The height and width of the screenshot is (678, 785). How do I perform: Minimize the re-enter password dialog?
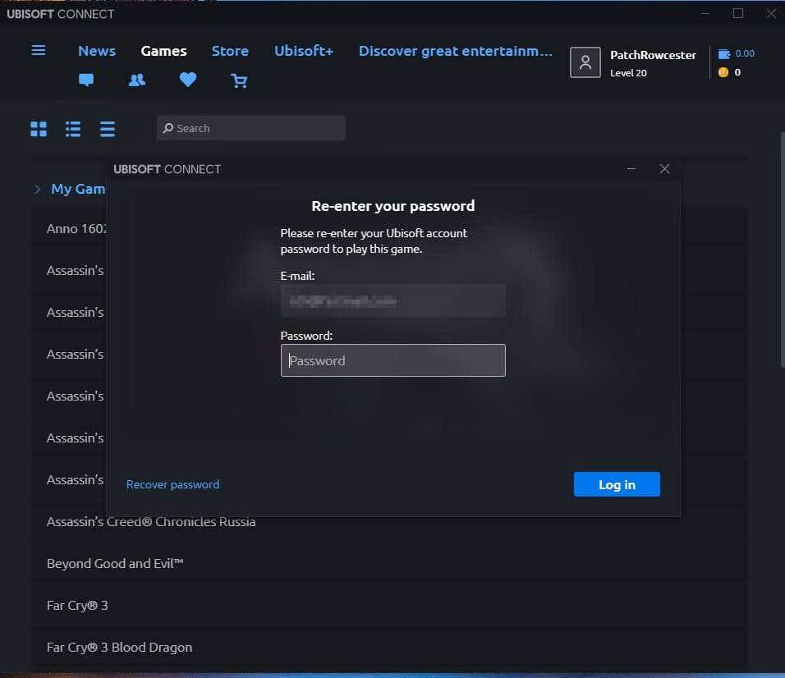point(631,169)
